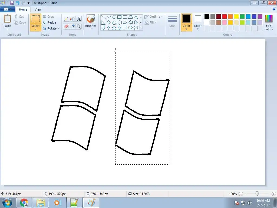
Task: Click the volume icon in system tray
Action: [250, 203]
